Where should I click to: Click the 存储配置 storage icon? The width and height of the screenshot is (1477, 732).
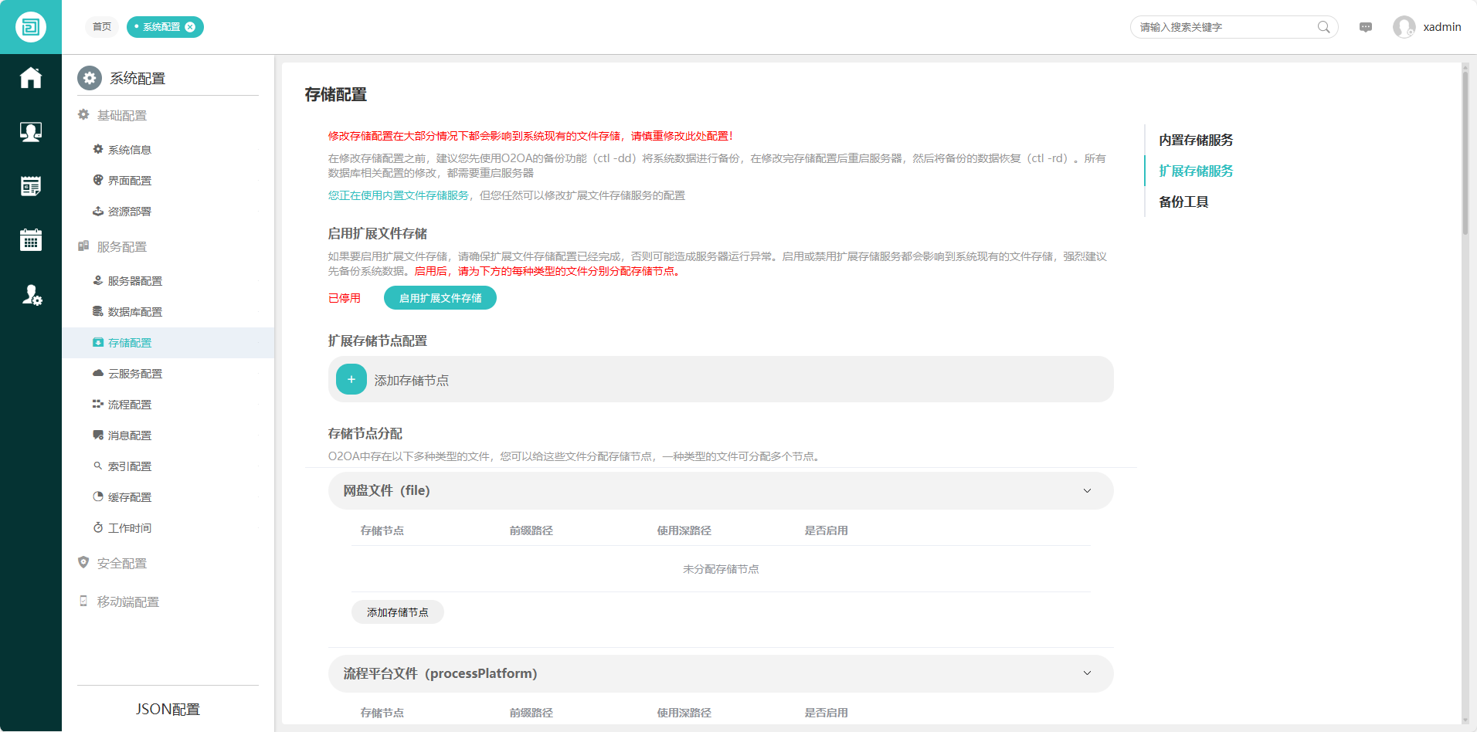click(98, 342)
